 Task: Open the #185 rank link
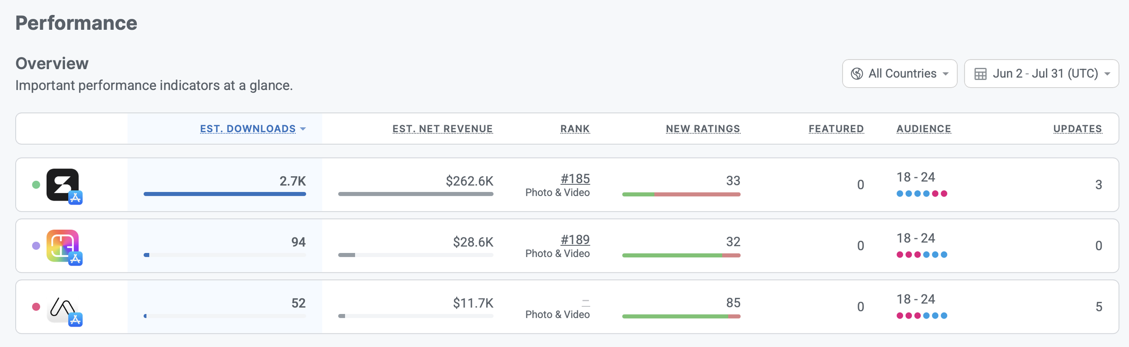575,178
